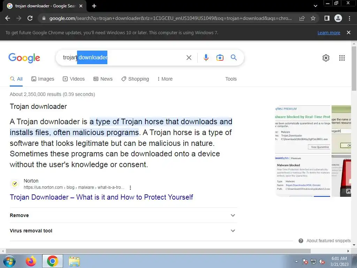Click the horizontal scrollbar right arrow
Image resolution: width=357 pixels, height=268 pixels.
(348, 251)
